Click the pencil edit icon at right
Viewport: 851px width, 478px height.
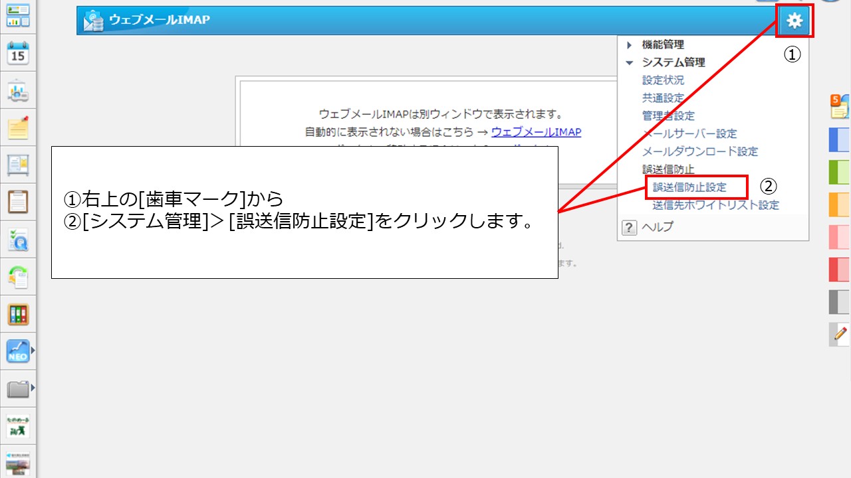coord(840,333)
